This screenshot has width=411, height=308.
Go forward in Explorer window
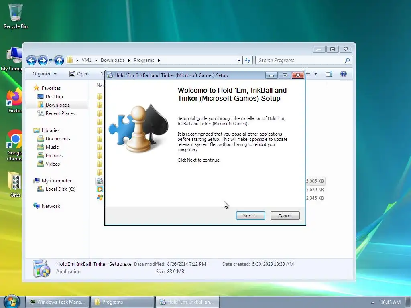pos(43,60)
